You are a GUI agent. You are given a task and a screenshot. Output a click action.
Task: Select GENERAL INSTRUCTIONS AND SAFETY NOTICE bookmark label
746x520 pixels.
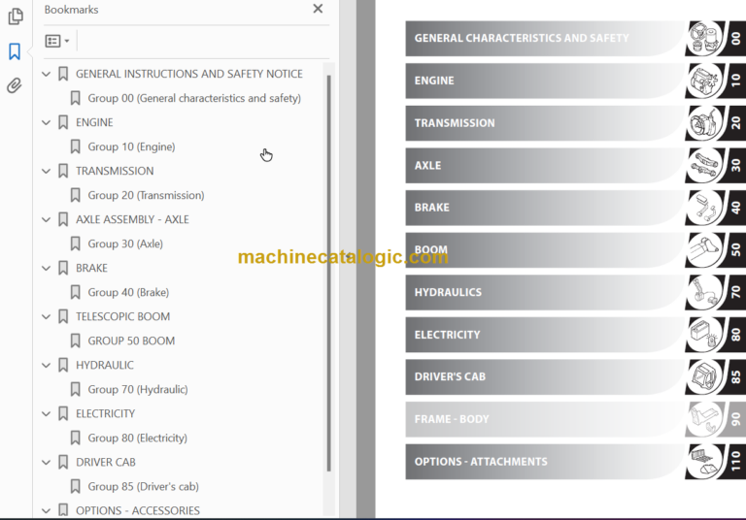tap(189, 74)
